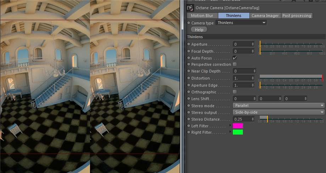Image resolution: width=326 pixels, height=173 pixels.
Task: Select the Thinlens tab
Action: (234, 16)
